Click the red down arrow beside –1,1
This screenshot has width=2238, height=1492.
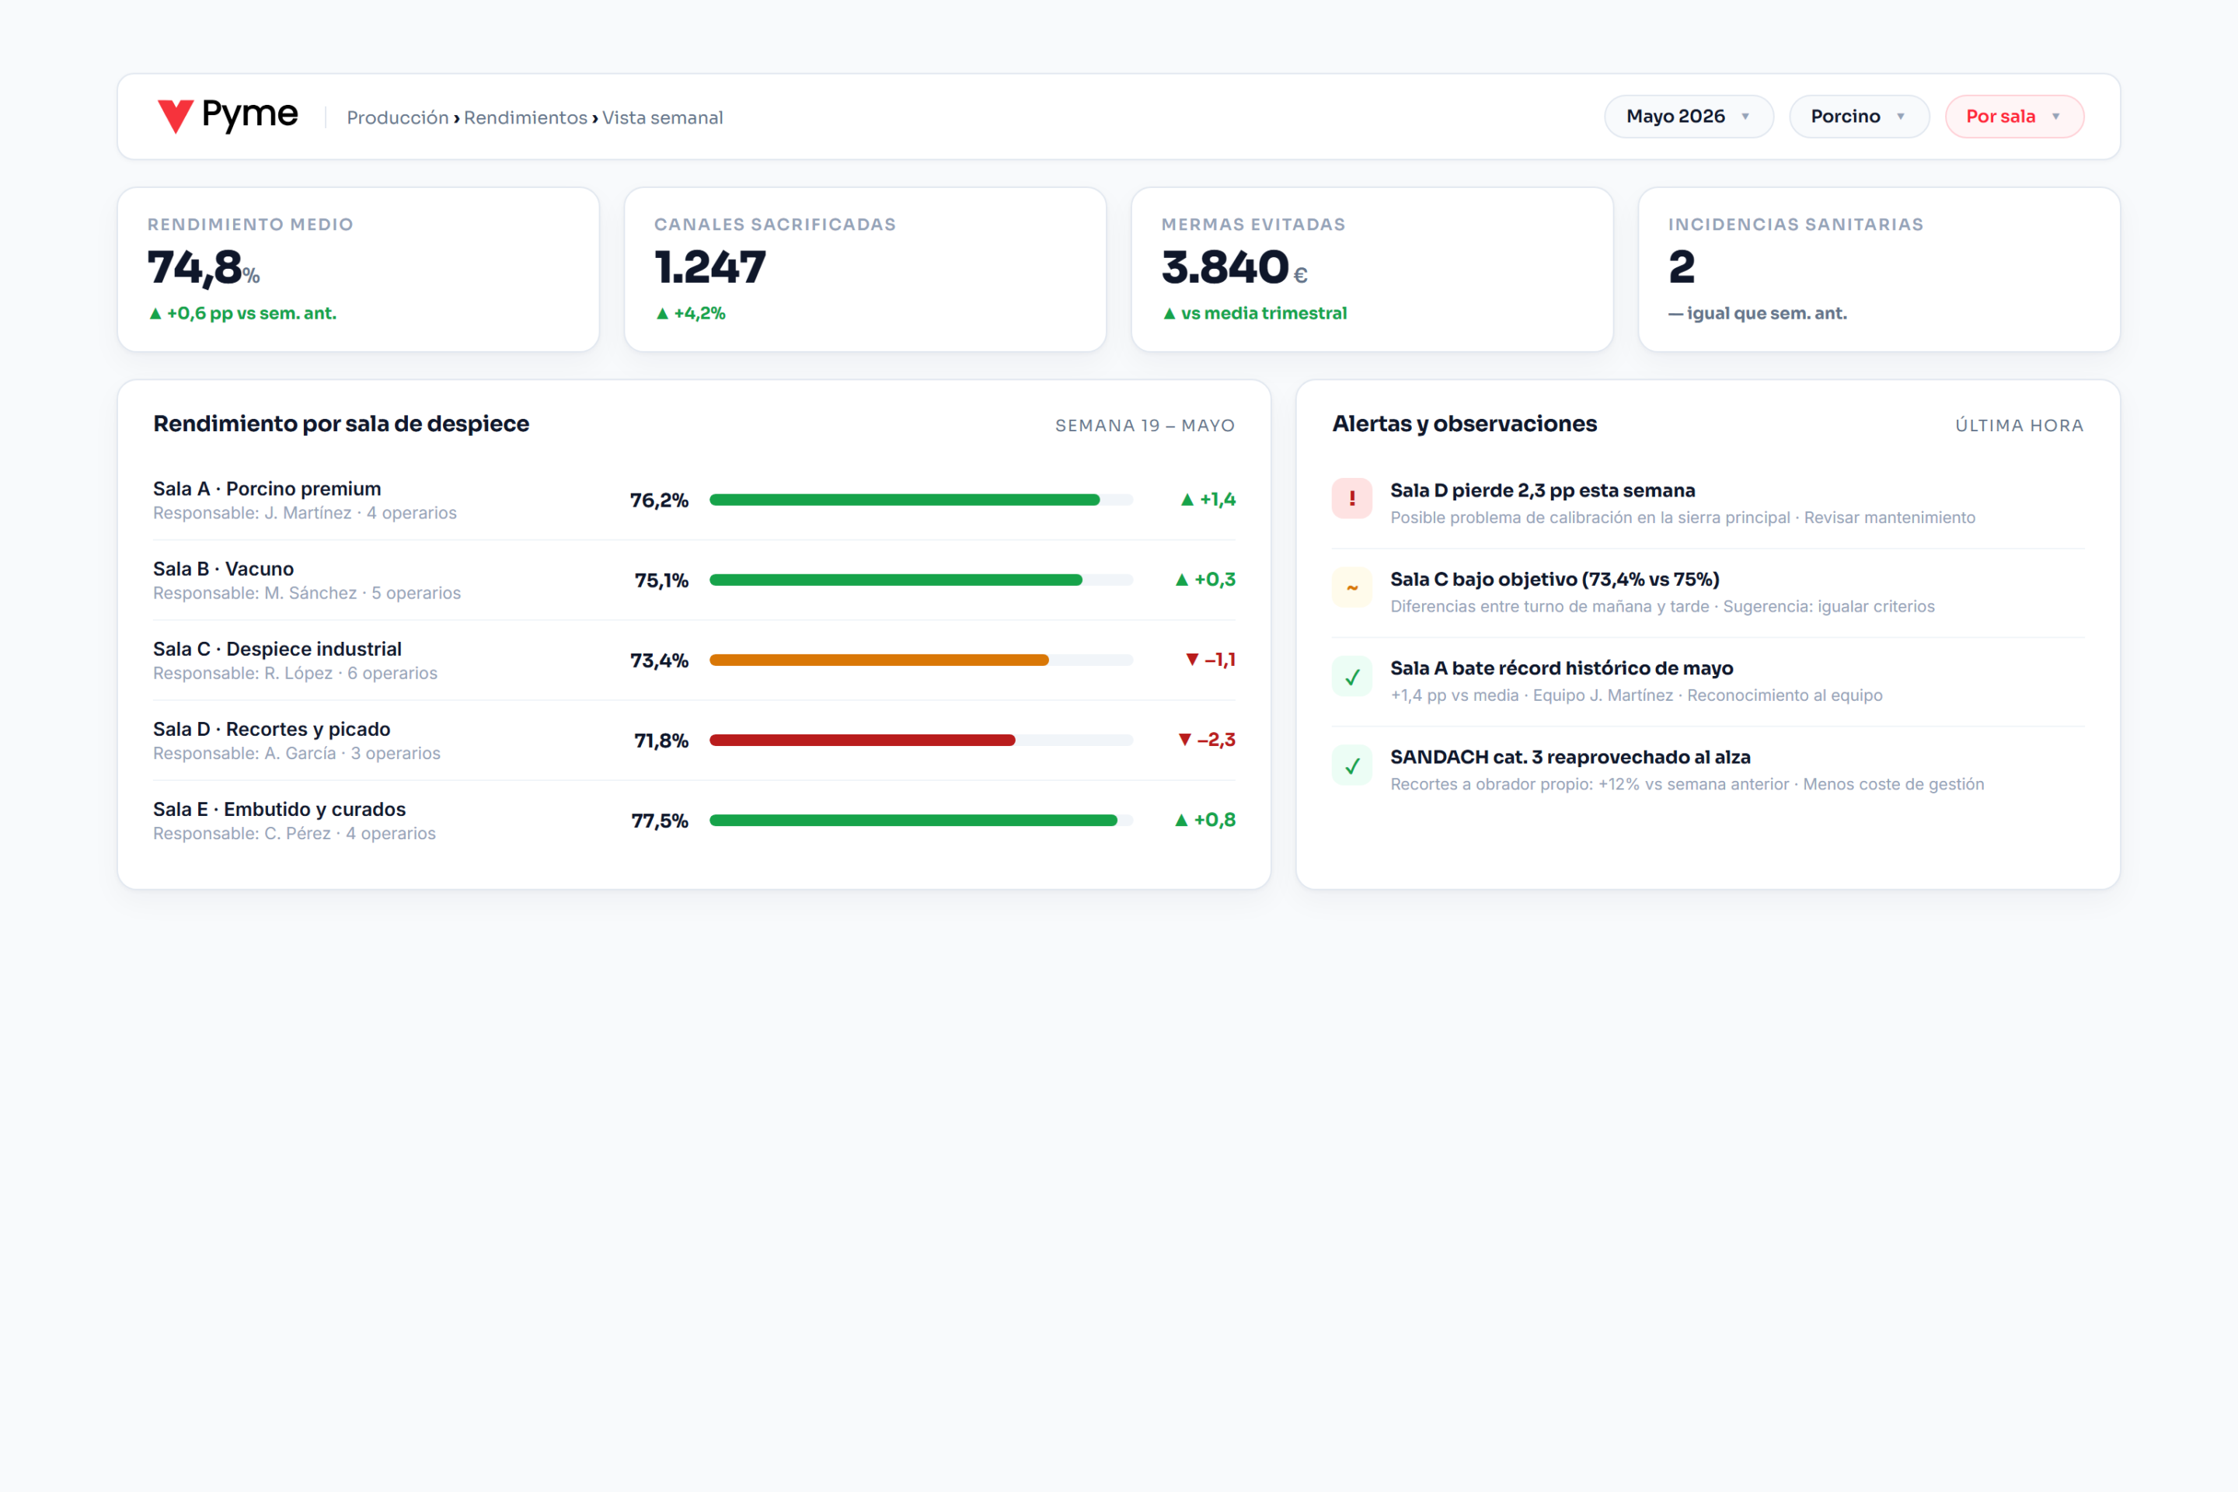pyautogui.click(x=1192, y=660)
